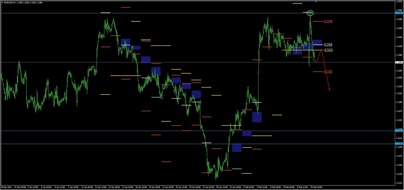Select the red 1.1475 price label
The image size is (404, 190).
(328, 21)
